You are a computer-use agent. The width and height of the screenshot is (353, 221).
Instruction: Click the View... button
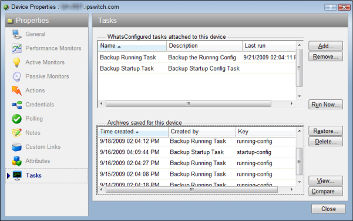click(x=325, y=180)
